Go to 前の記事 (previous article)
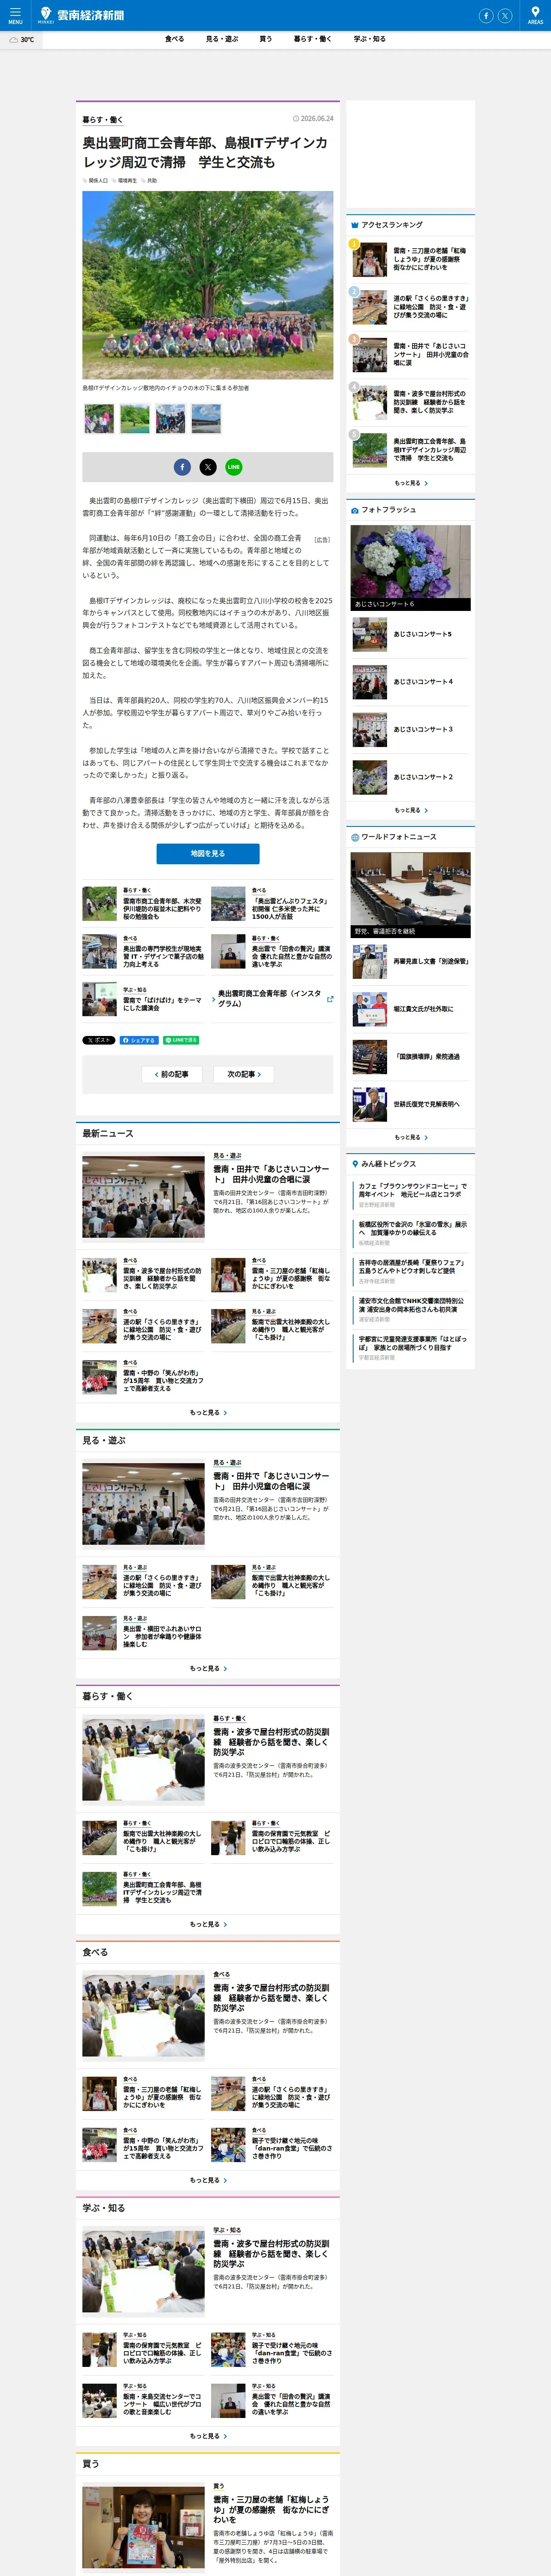551x2576 pixels. point(172,1074)
